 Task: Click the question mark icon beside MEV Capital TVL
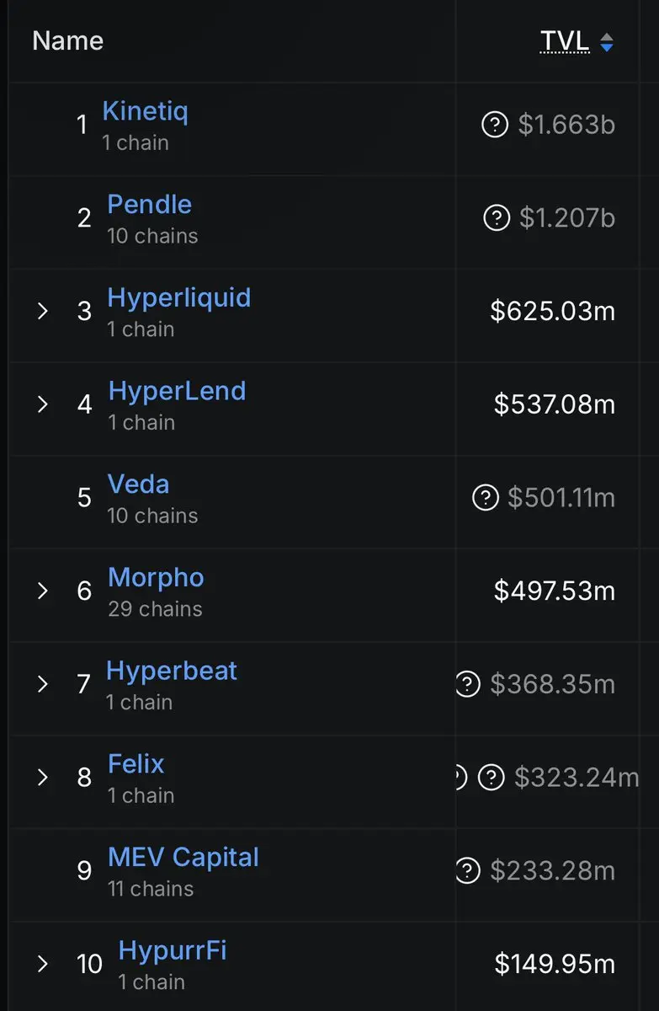468,871
